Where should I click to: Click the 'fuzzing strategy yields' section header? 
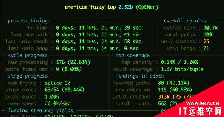point(40,111)
